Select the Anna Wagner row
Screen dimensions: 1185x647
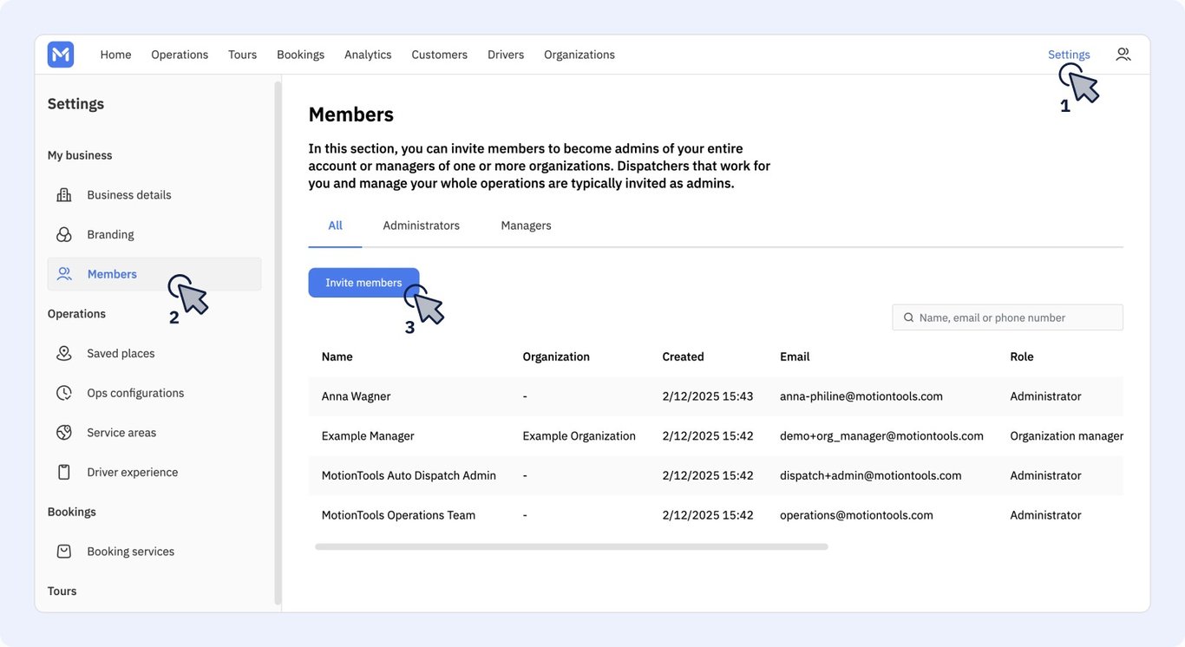[x=716, y=396]
